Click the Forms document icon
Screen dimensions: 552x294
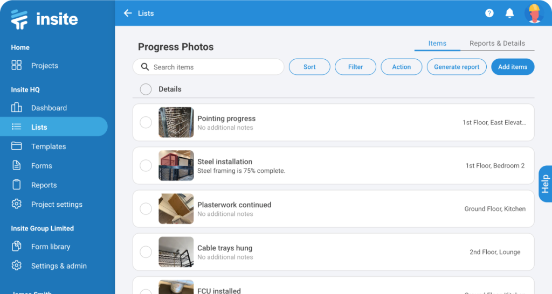click(17, 165)
